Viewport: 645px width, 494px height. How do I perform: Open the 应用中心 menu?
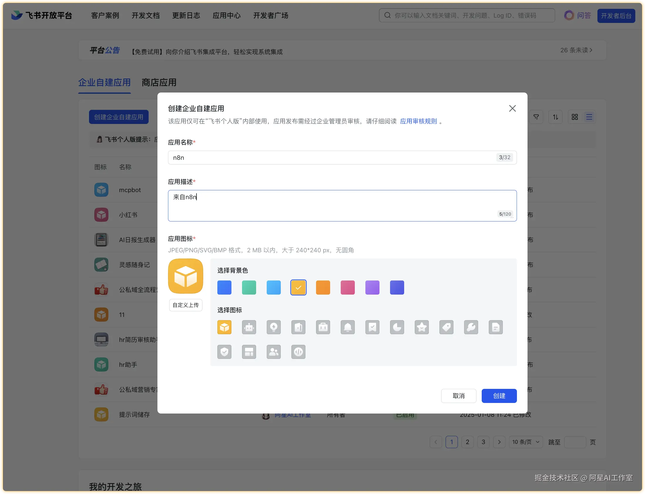(x=227, y=15)
